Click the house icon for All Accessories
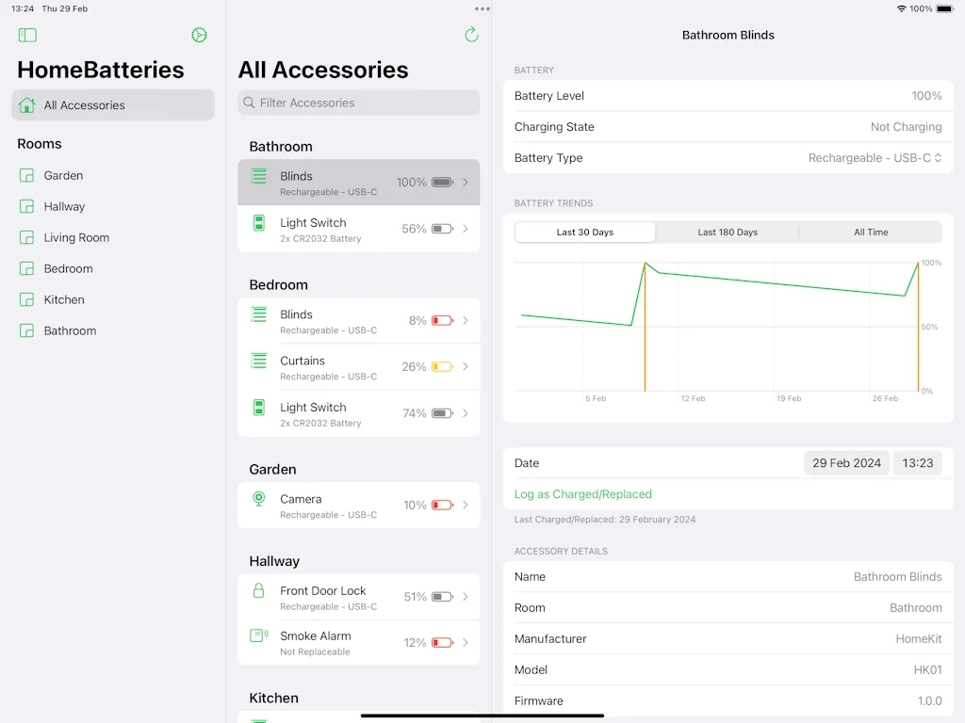This screenshot has width=965, height=723. point(26,105)
